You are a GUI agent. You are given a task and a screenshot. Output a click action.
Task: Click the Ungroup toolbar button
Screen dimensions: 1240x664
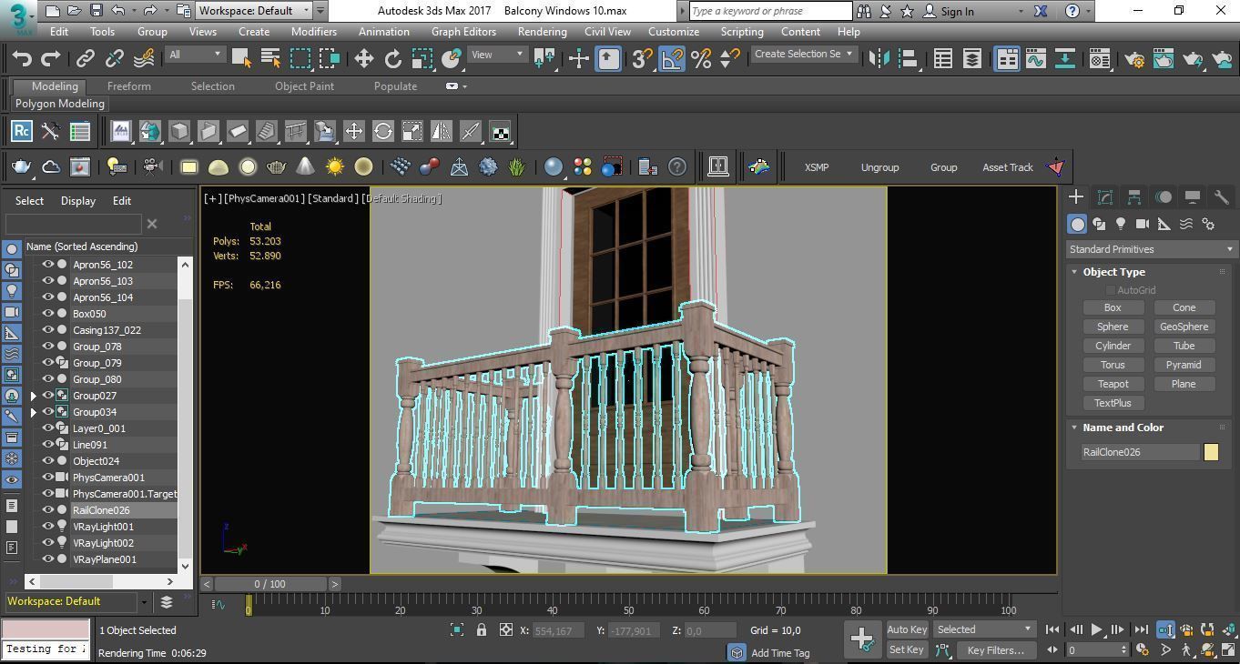point(879,167)
